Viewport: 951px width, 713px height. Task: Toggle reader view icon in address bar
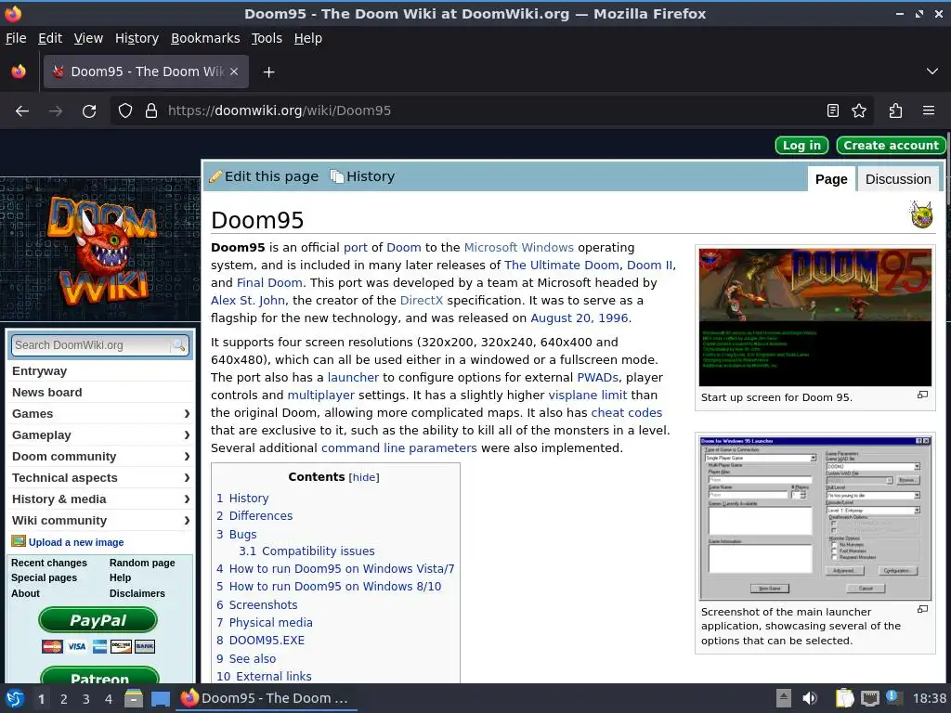point(833,111)
